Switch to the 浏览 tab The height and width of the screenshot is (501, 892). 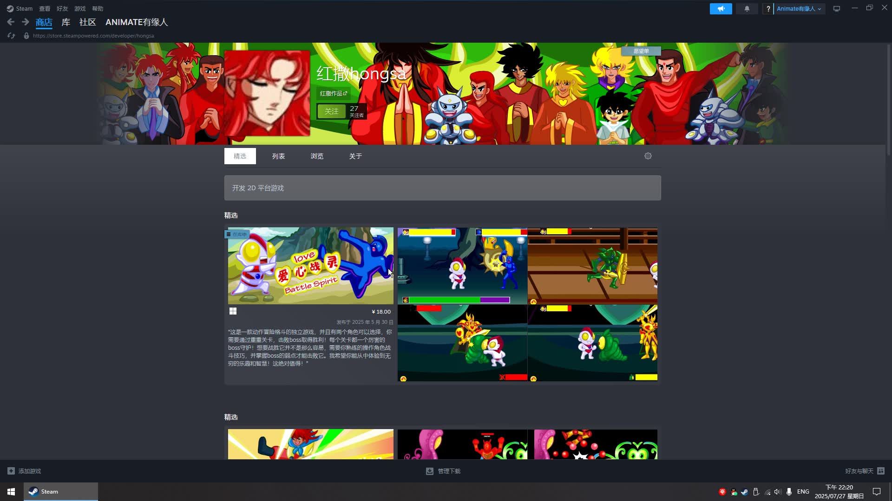[x=317, y=156]
